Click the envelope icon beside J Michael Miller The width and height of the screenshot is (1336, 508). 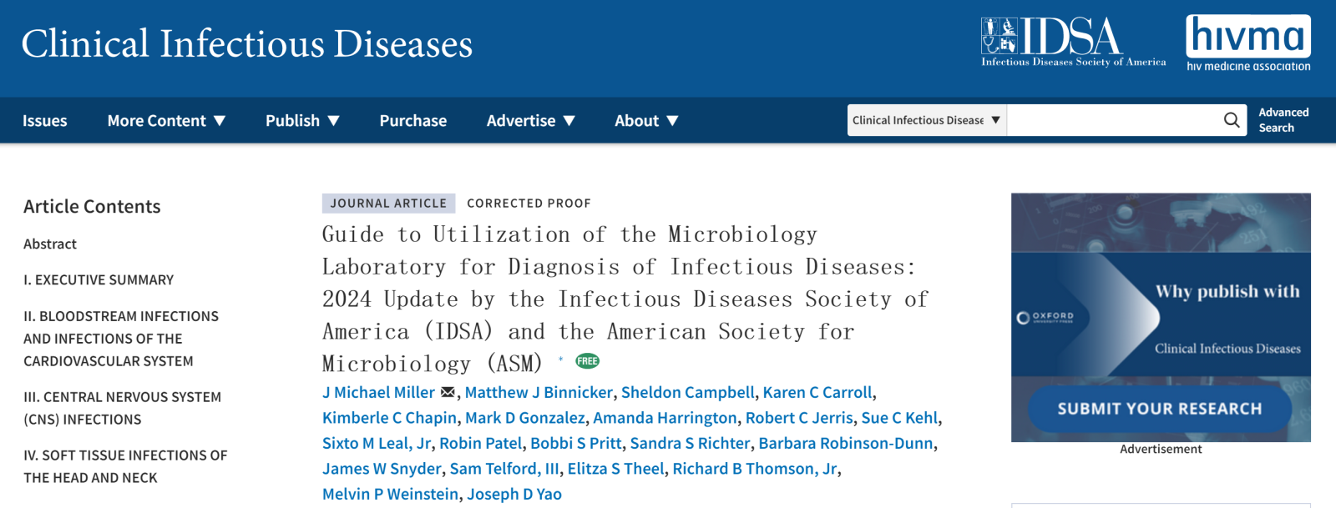[x=448, y=392]
